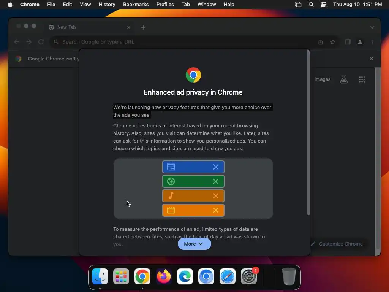Open Finder from the Dock

tap(100, 276)
